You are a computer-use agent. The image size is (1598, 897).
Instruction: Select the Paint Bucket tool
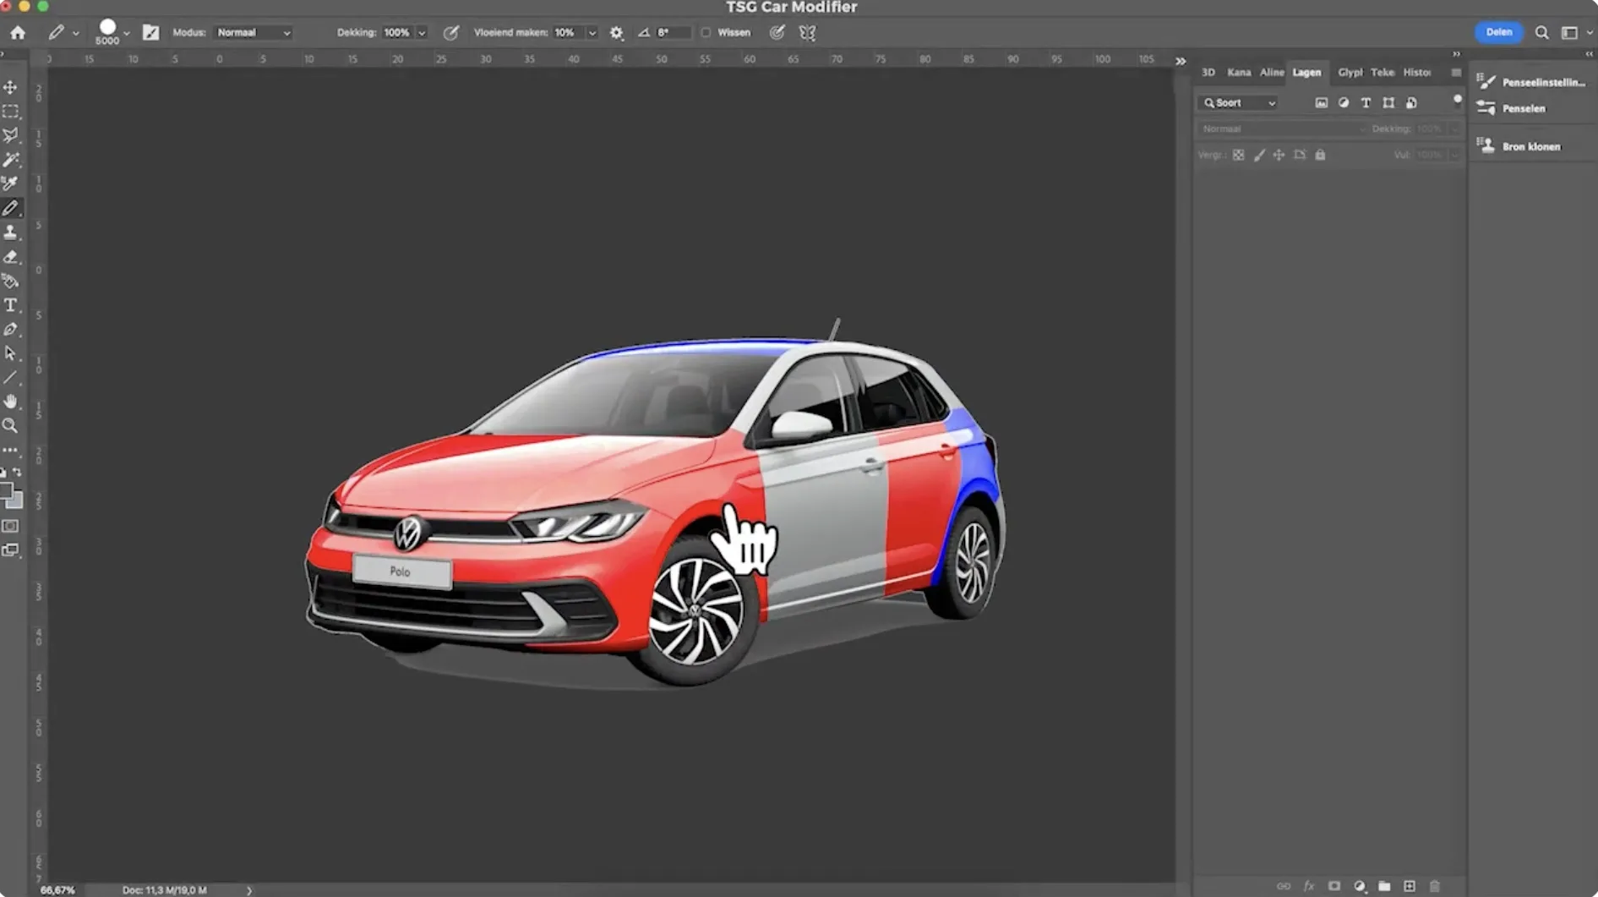pyautogui.click(x=10, y=281)
